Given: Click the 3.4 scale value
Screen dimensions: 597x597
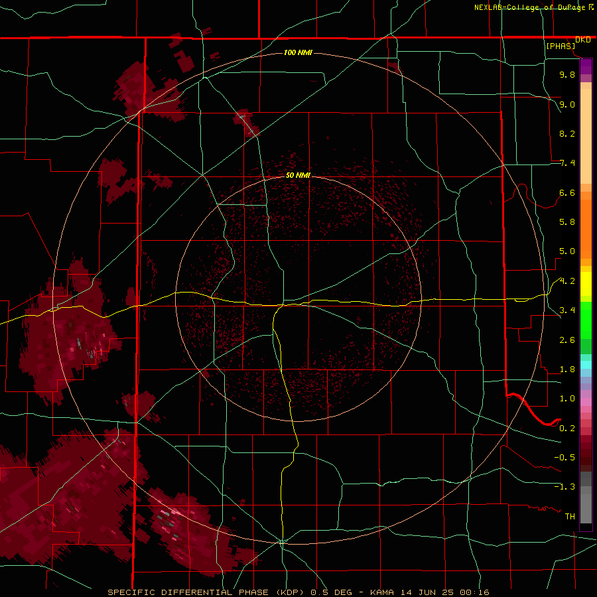Looking at the screenshot, I should point(567,310).
